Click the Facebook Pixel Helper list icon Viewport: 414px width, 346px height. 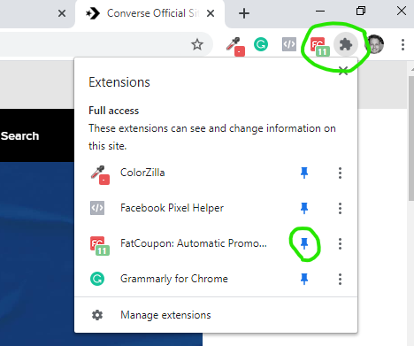(x=97, y=208)
